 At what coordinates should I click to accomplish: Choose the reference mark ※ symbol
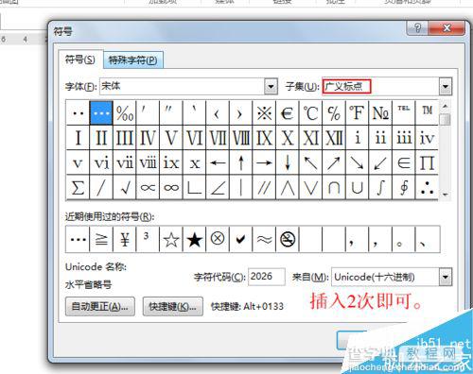pos(264,112)
